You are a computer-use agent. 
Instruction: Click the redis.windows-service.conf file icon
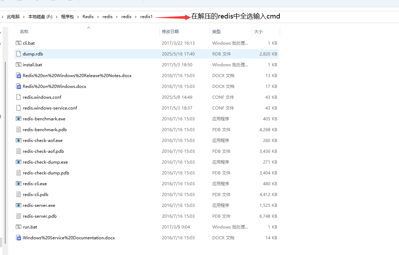point(18,108)
